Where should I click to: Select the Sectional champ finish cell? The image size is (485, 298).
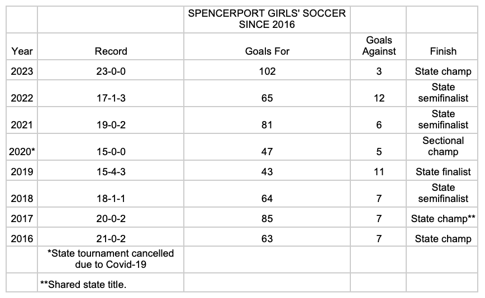(x=443, y=146)
